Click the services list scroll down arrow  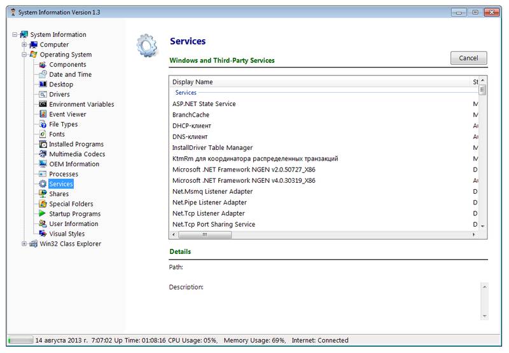[x=482, y=226]
